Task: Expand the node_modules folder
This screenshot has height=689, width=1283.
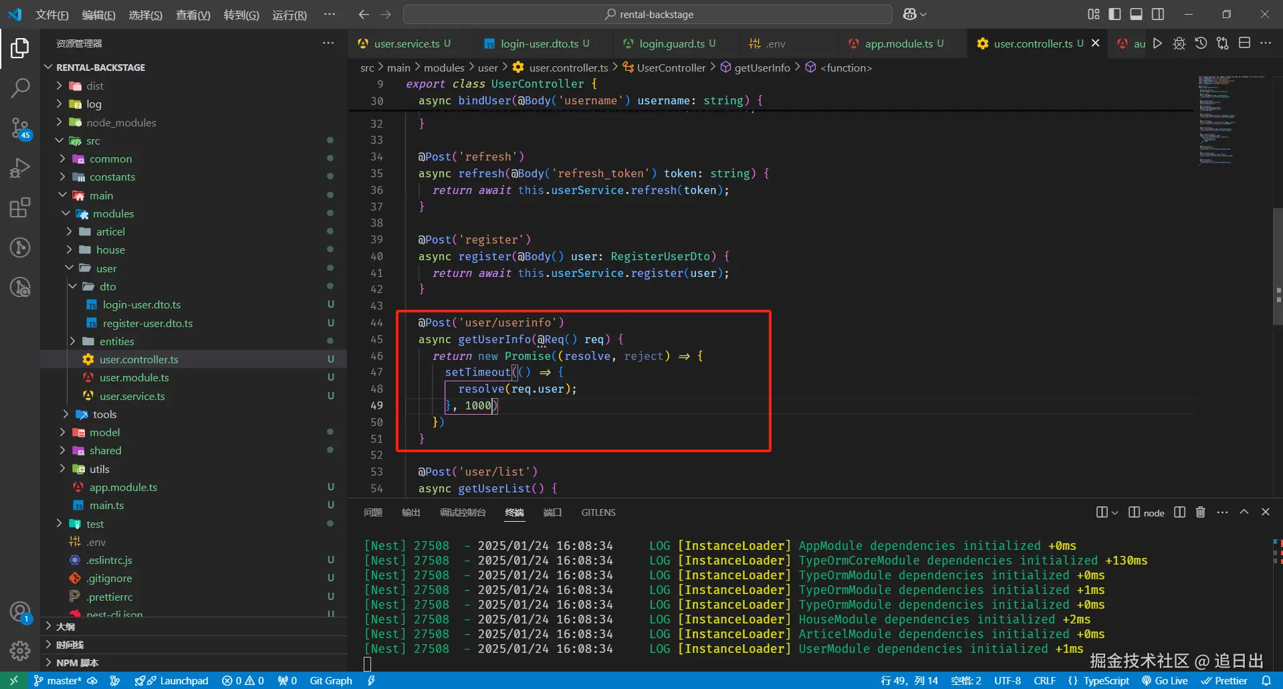Action: pos(121,122)
